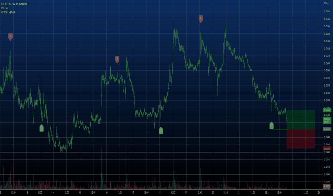Click the 0.06500 price axis label
Screen dimensions: 333x196
pyautogui.click(x=327, y=26)
